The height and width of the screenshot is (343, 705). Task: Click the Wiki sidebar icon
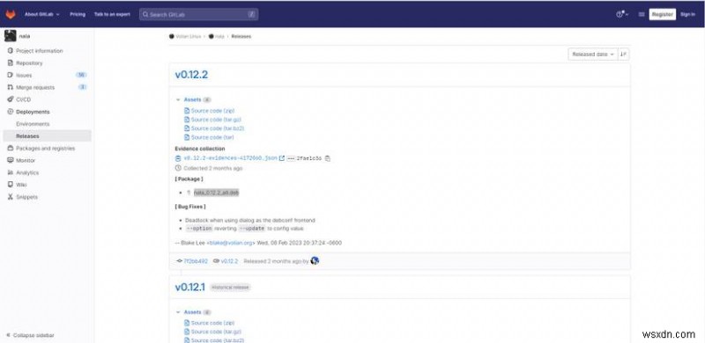tap(11, 185)
